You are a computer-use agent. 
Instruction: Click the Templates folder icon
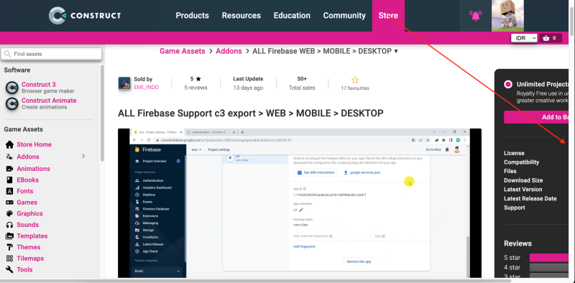(x=10, y=236)
